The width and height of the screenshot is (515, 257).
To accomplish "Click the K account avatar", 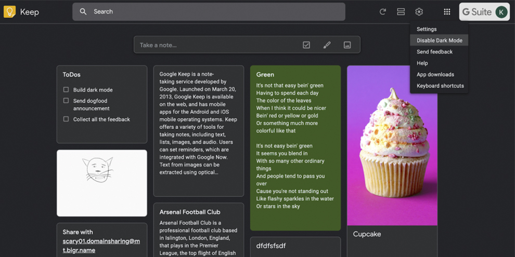I will pos(501,12).
